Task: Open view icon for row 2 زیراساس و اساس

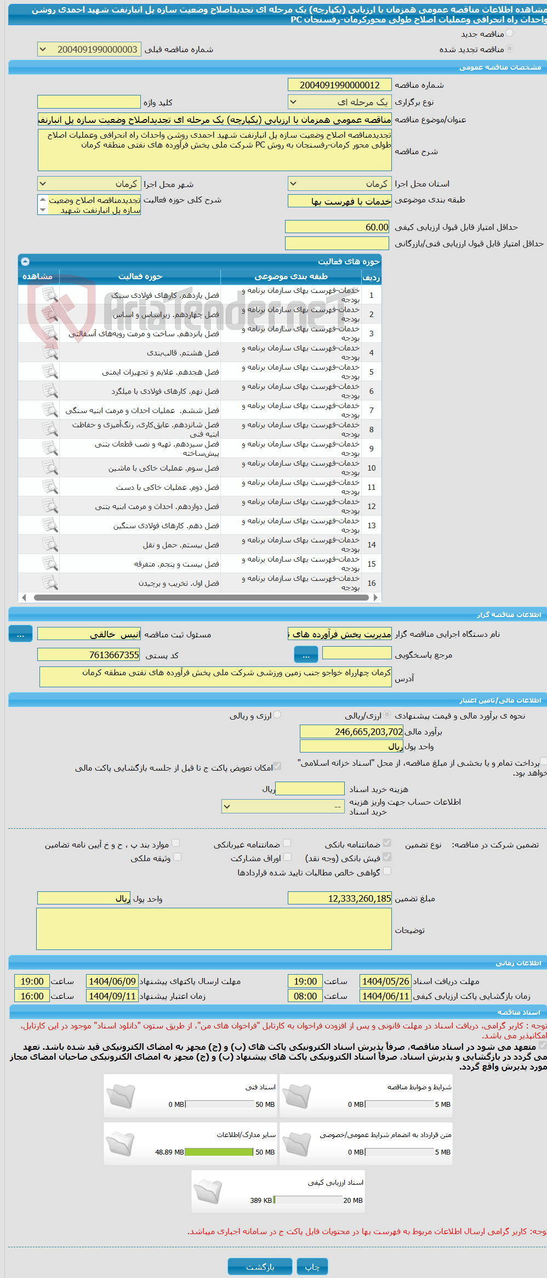Action: pyautogui.click(x=50, y=314)
